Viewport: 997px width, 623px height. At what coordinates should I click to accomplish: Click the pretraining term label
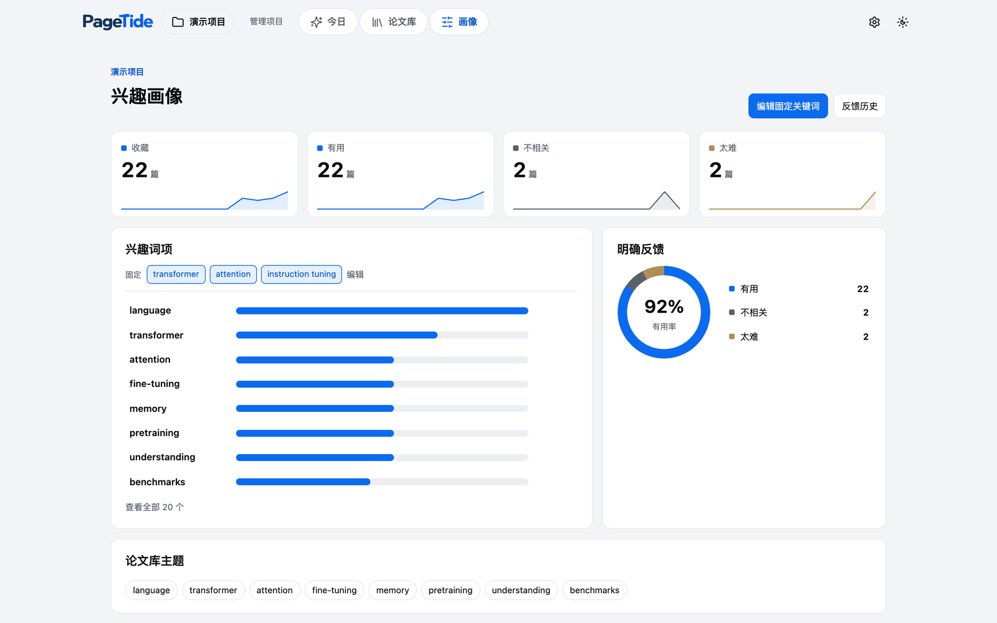(154, 433)
